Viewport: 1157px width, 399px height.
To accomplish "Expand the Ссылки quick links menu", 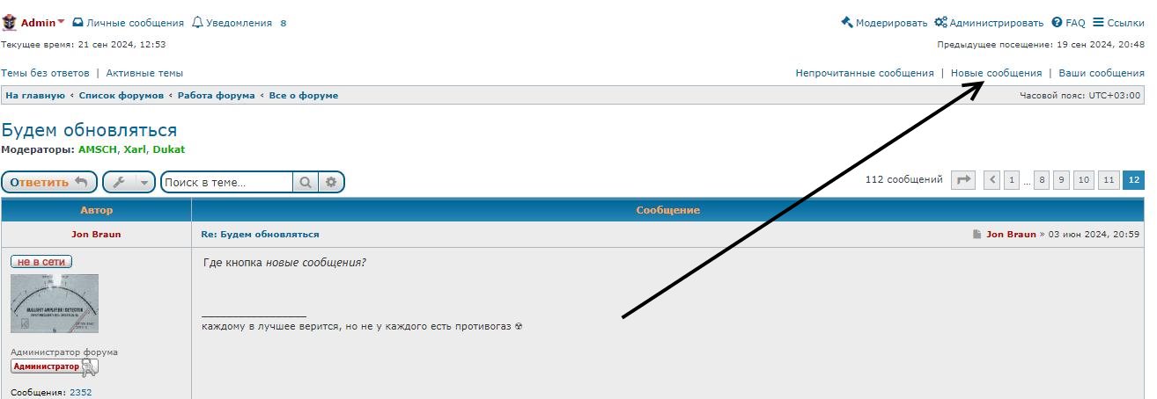I will [x=1118, y=23].
